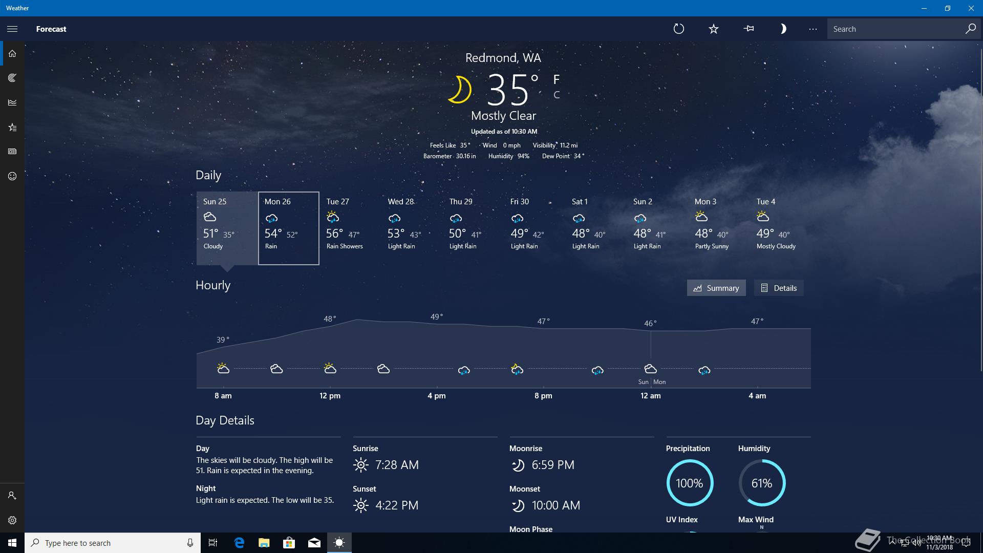This screenshot has height=553, width=983.
Task: Open Microsoft Store from the taskbar
Action: point(289,543)
